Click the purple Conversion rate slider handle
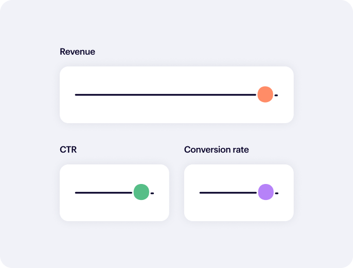The image size is (353, 268). coord(266,192)
